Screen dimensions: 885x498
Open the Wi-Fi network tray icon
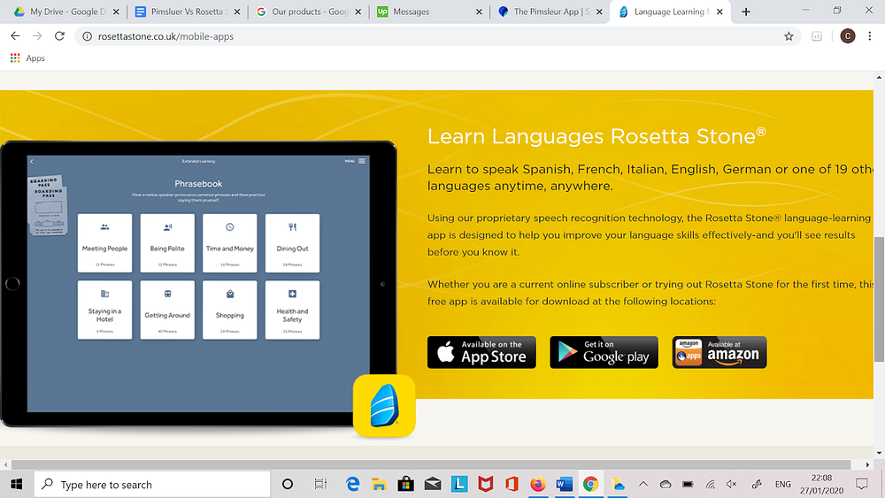711,484
